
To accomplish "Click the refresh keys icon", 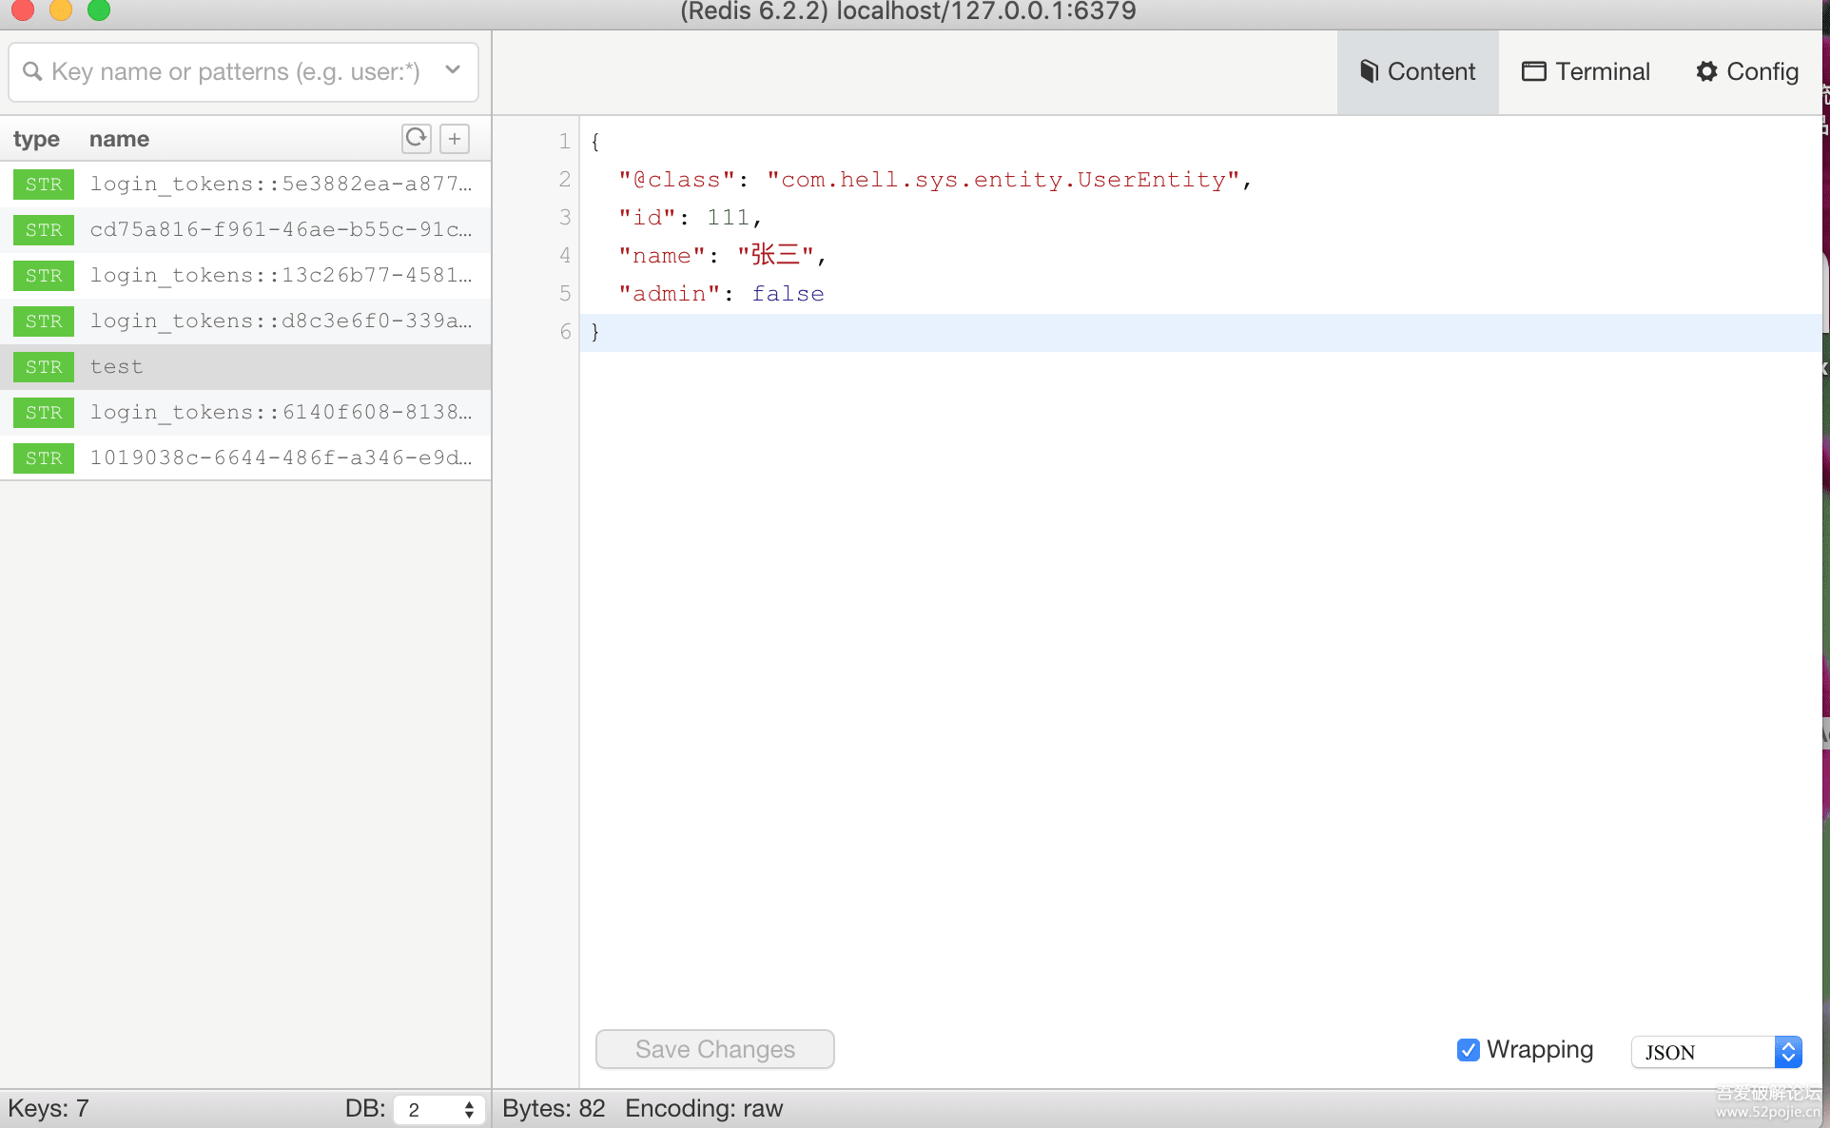I will pyautogui.click(x=416, y=139).
